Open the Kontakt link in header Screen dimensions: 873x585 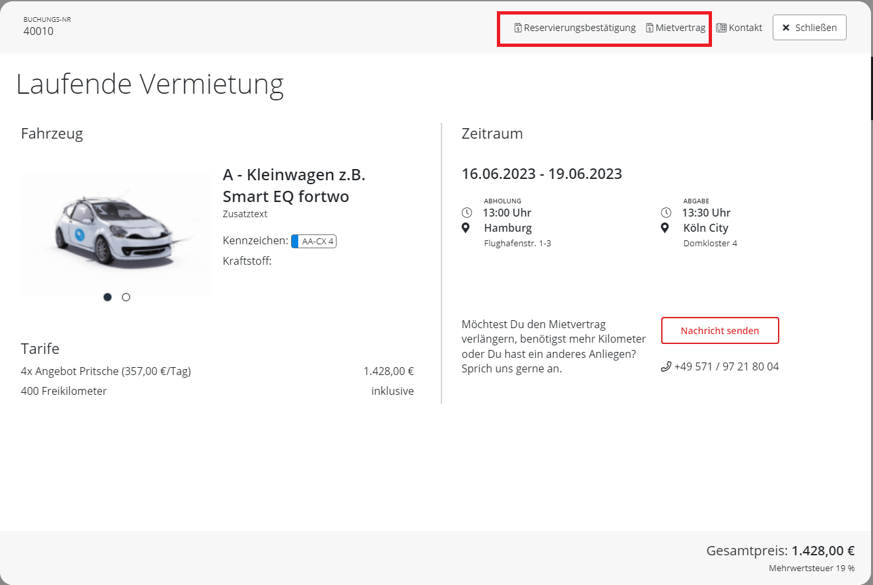(745, 28)
